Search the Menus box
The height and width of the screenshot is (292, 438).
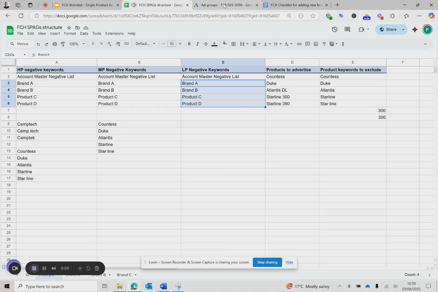pos(20,44)
